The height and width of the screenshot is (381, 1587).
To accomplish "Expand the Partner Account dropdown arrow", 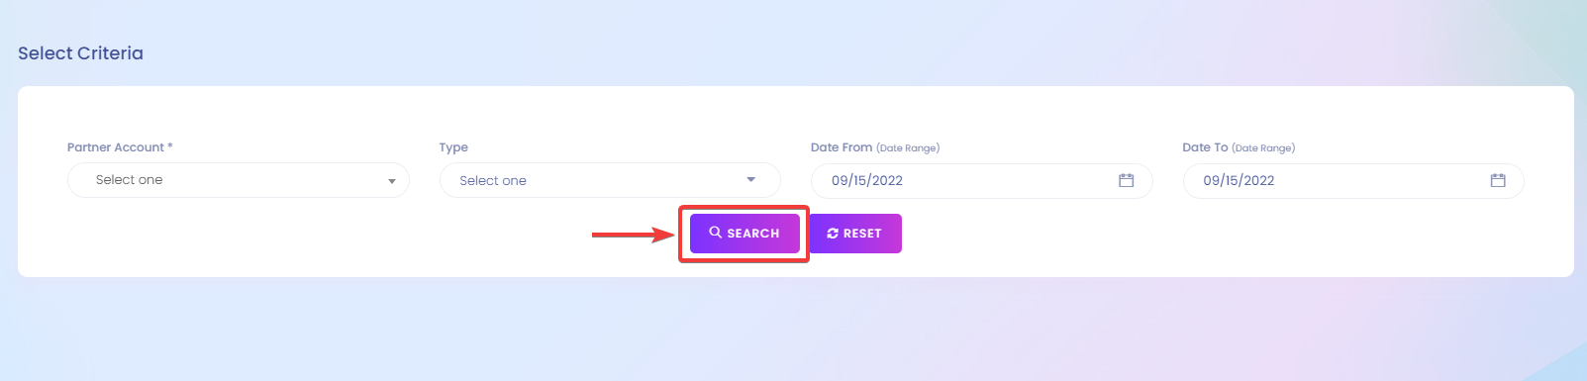I will click(x=392, y=181).
